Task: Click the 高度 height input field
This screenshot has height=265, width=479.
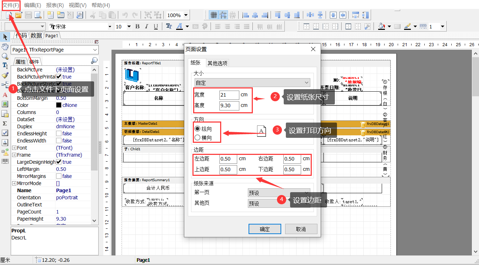Action: (229, 106)
